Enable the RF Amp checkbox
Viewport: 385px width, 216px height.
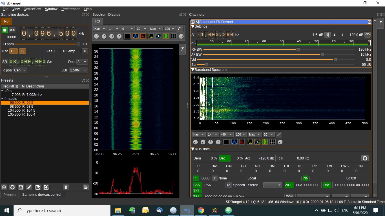pyautogui.click(x=79, y=51)
